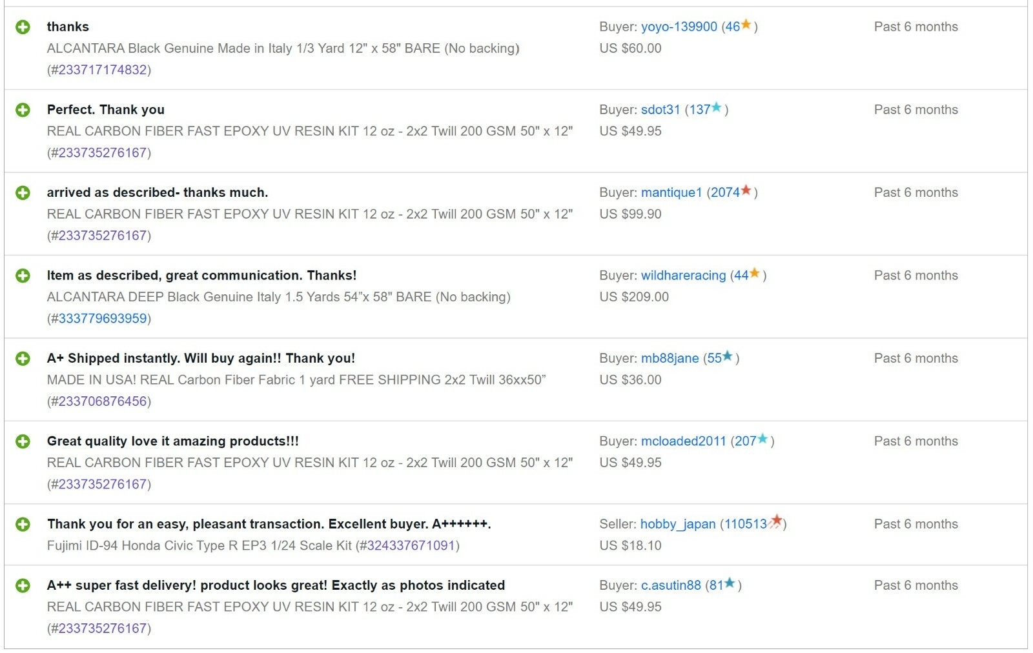
Task: Open buyer profile yoyo-139900
Action: [679, 27]
